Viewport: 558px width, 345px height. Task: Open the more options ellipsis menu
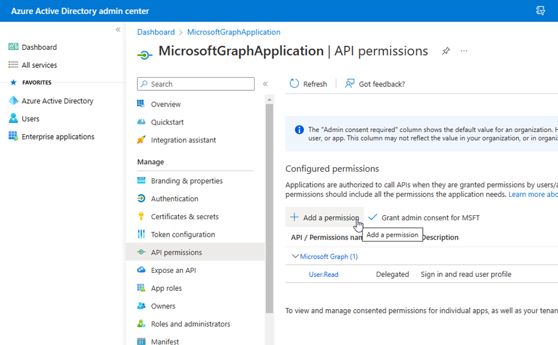click(464, 51)
